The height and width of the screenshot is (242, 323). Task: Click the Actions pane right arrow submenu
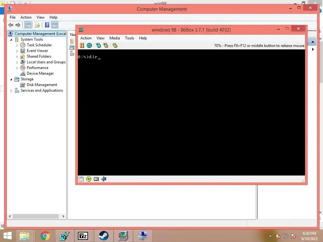[x=313, y=49]
